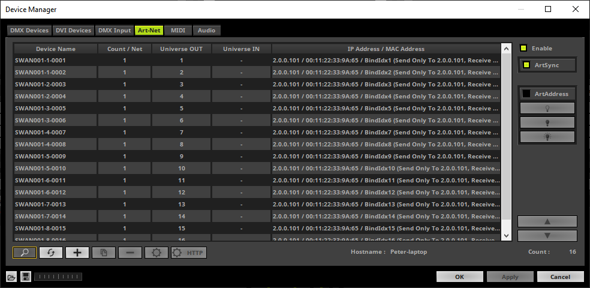Click the dark filled light bulb button
The image size is (590, 288).
(x=547, y=122)
